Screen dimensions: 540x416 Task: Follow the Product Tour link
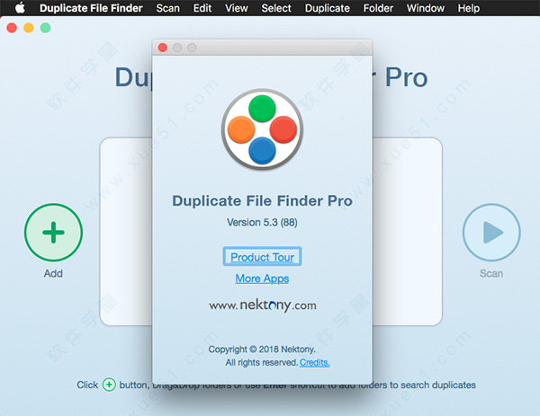click(262, 256)
